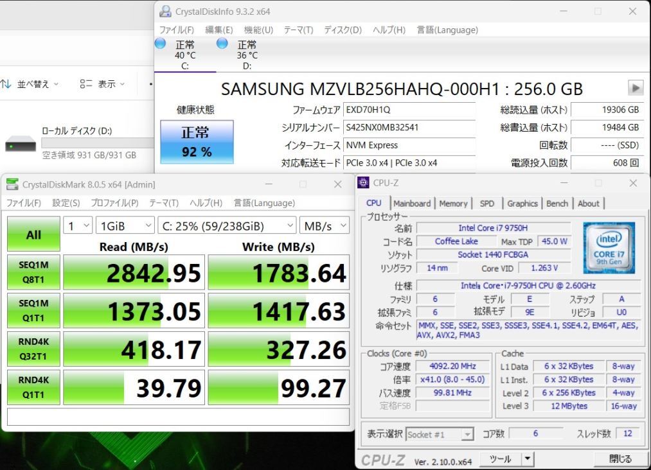Run the RND4K Q1T1 test
Image resolution: width=651 pixels, height=470 pixels.
coord(33,387)
